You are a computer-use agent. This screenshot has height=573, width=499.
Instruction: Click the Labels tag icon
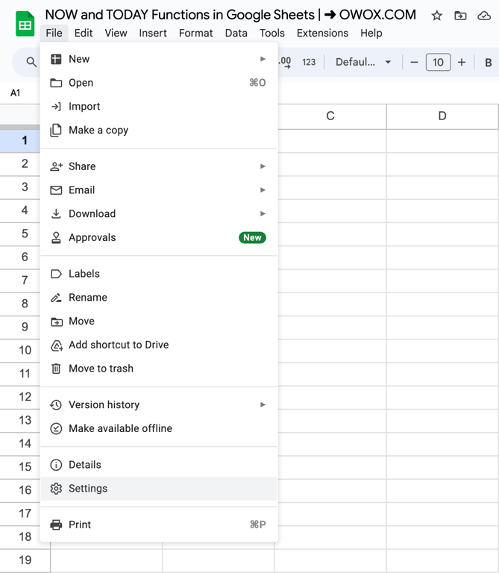(x=56, y=274)
